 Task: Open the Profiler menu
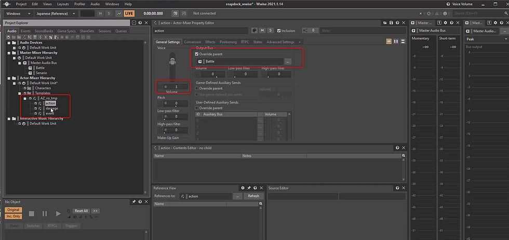coord(80,4)
